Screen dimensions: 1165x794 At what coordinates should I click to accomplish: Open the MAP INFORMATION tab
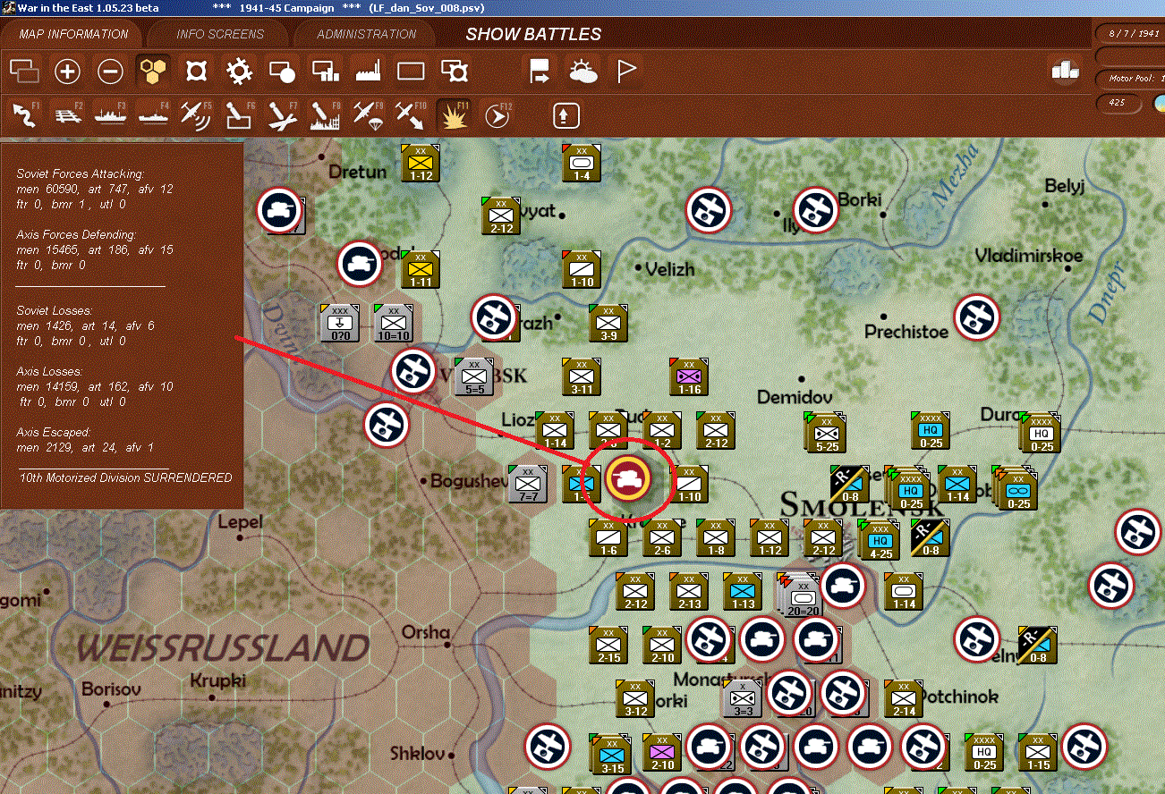pos(74,34)
